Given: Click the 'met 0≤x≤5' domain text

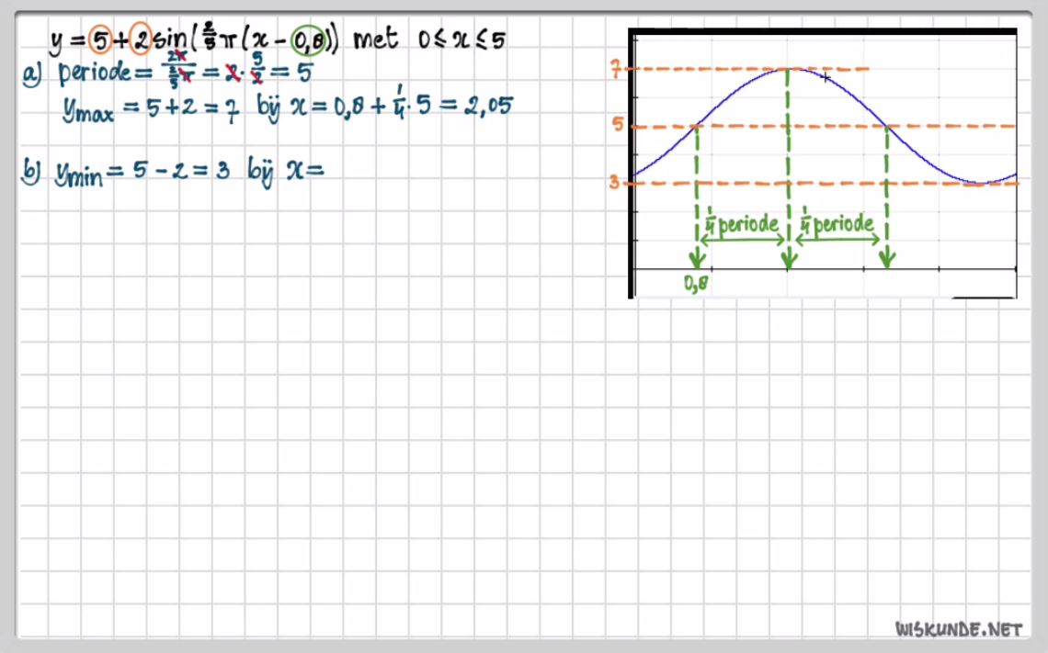Looking at the screenshot, I should pos(429,39).
